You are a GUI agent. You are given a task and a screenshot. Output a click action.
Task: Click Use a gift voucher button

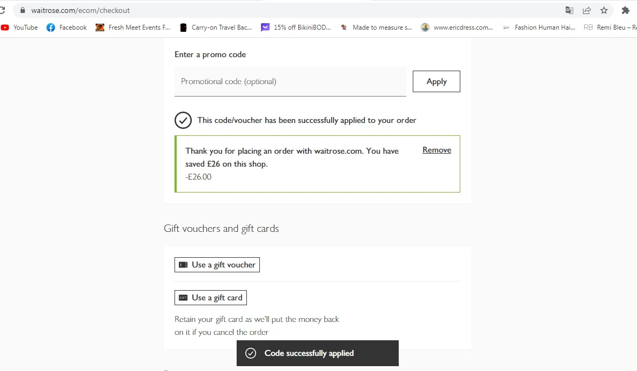[x=217, y=265]
